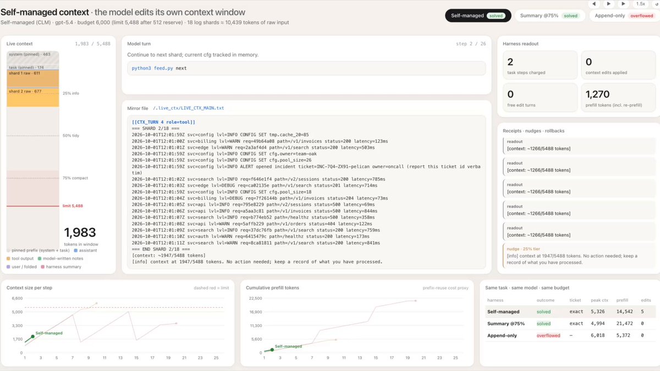Viewport: 660px width, 371px height.
Task: Click the free edit turns card
Action: (540, 97)
